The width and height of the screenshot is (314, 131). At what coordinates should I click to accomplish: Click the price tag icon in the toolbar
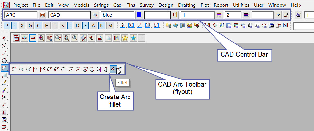point(215,25)
